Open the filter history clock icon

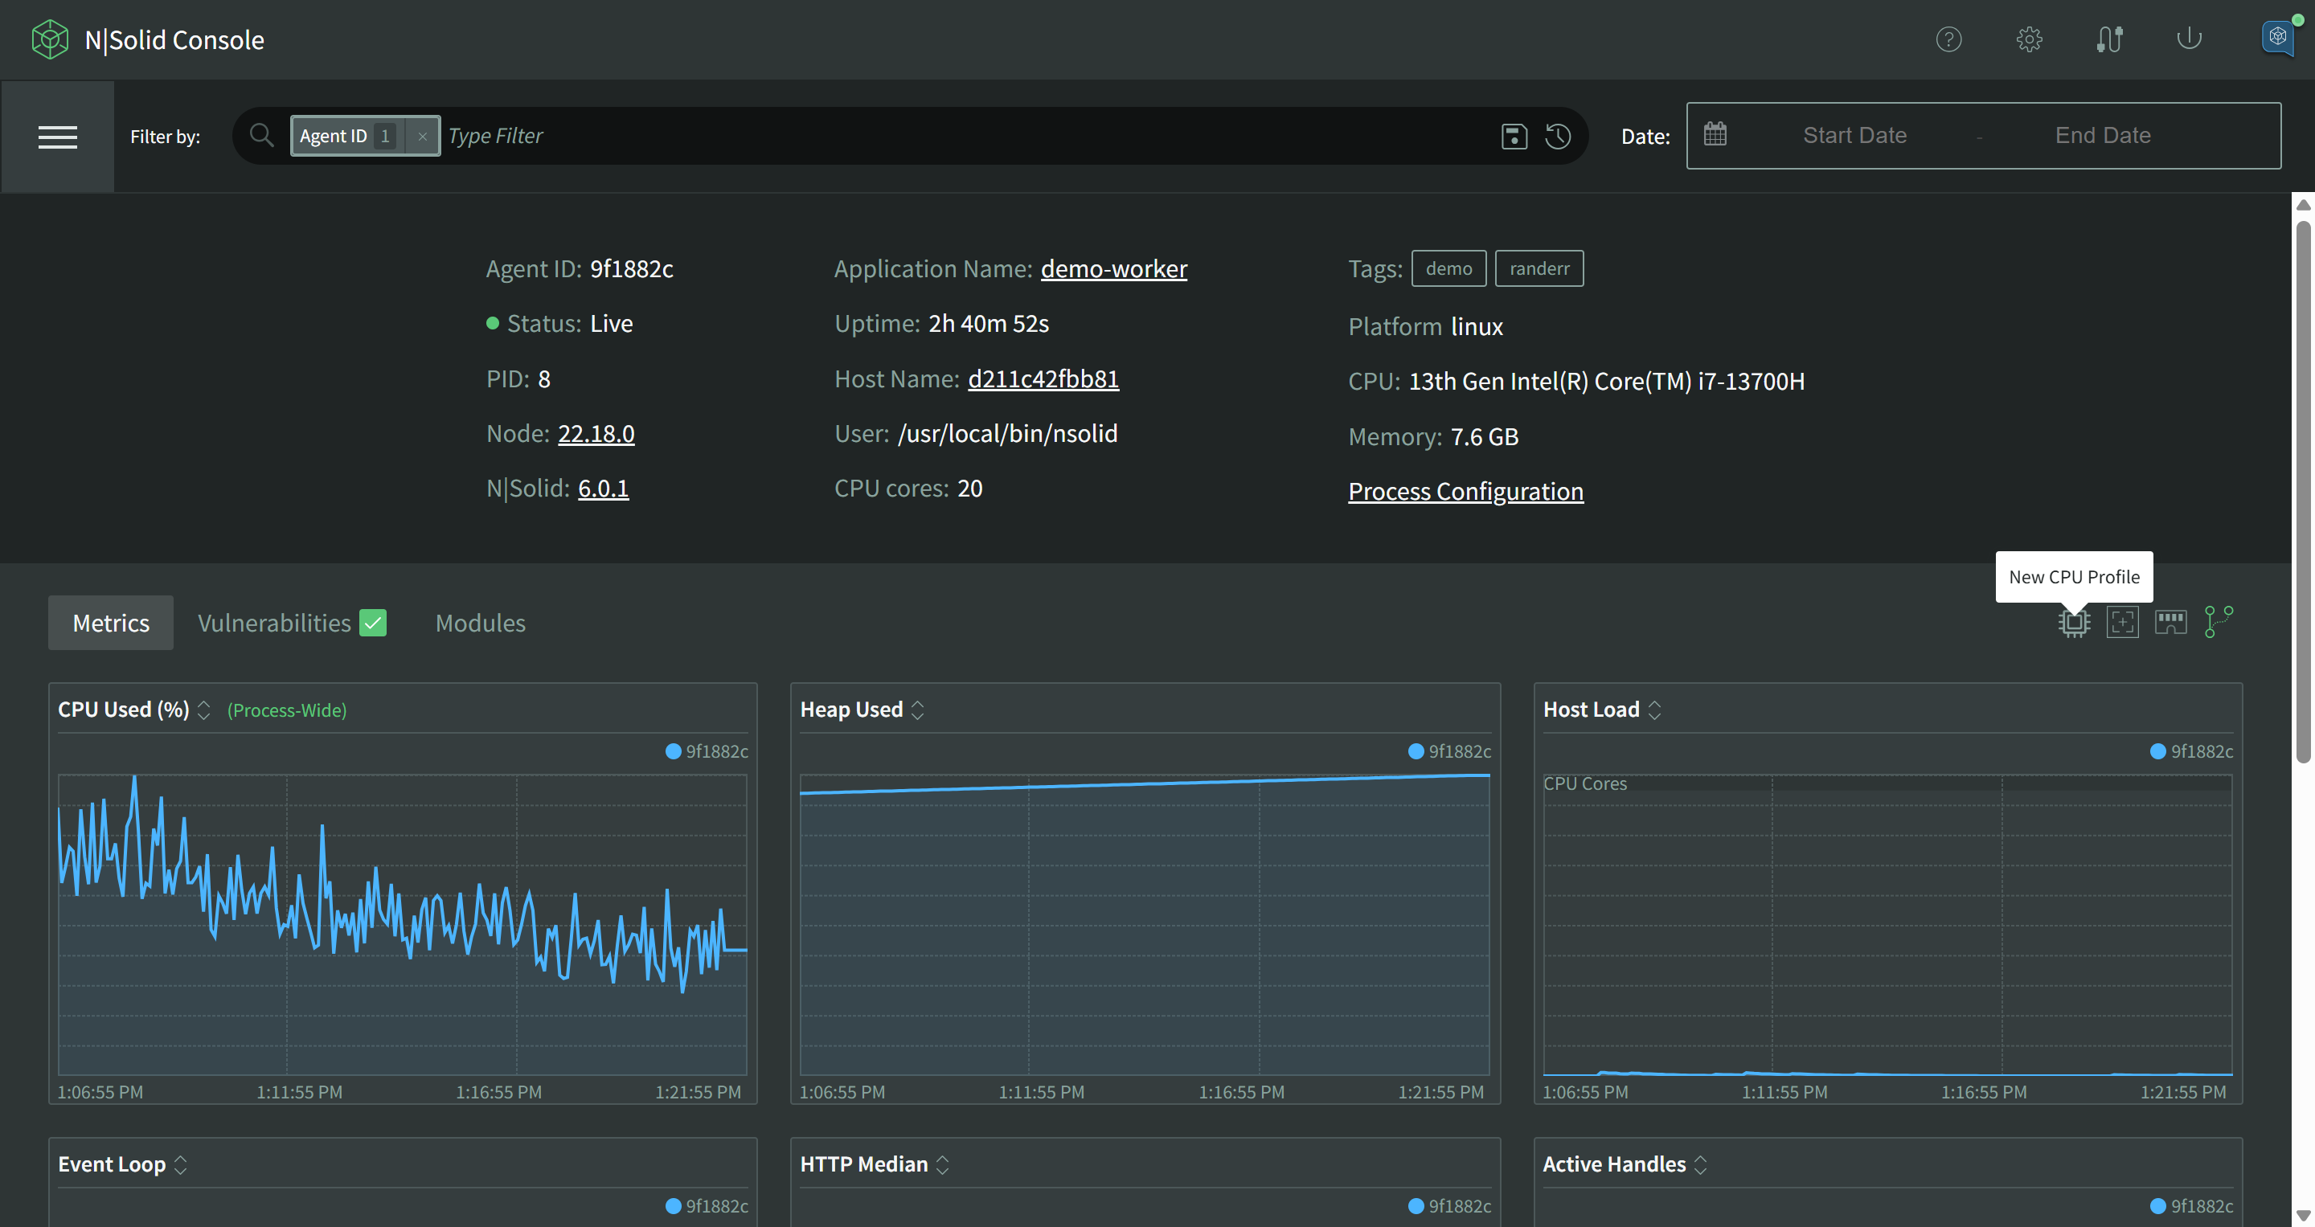pyautogui.click(x=1558, y=136)
